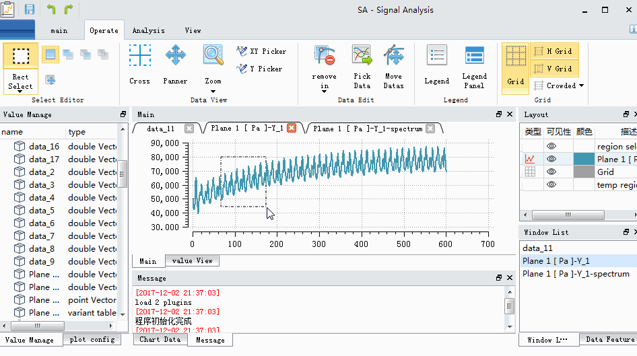Expand the Zoom dropdown arrow
637x356 pixels.
tap(213, 92)
